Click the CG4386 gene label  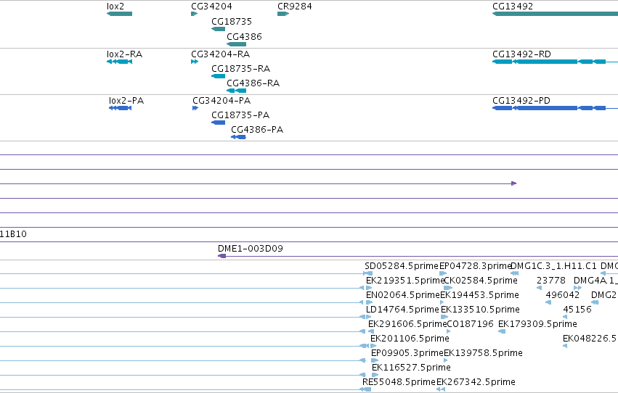244,36
